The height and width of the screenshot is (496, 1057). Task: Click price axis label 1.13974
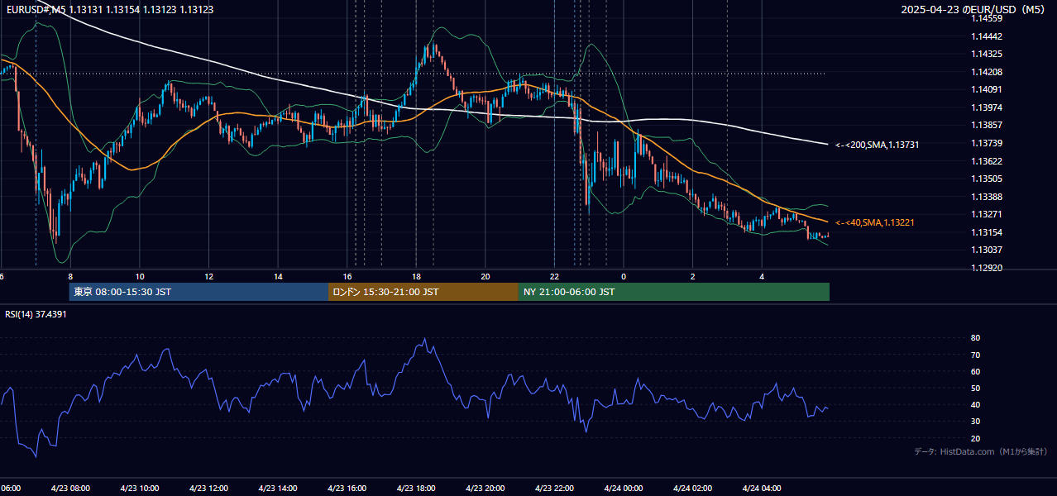coord(987,107)
